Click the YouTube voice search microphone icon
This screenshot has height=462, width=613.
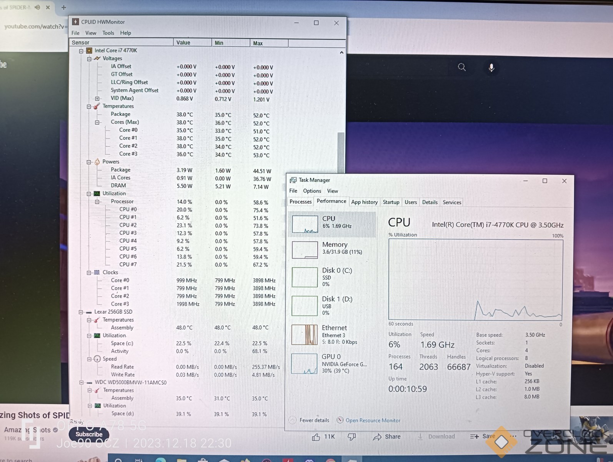491,68
